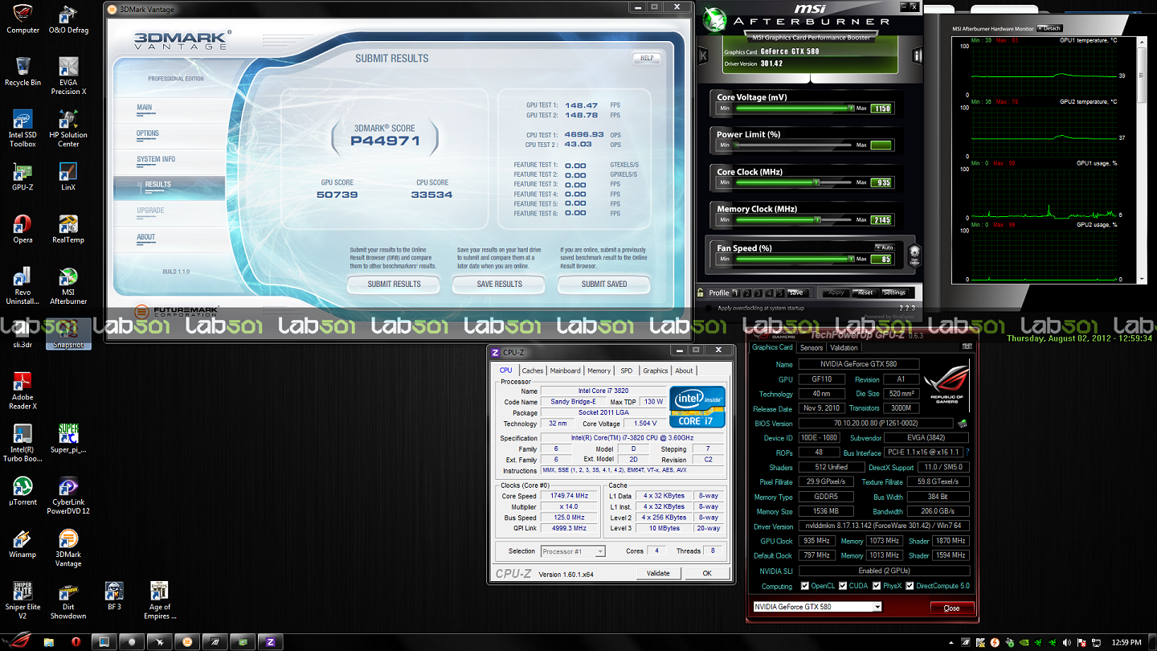Toggle OpenCL checkbox in GPU-Z
The width and height of the screenshot is (1157, 651).
click(805, 586)
